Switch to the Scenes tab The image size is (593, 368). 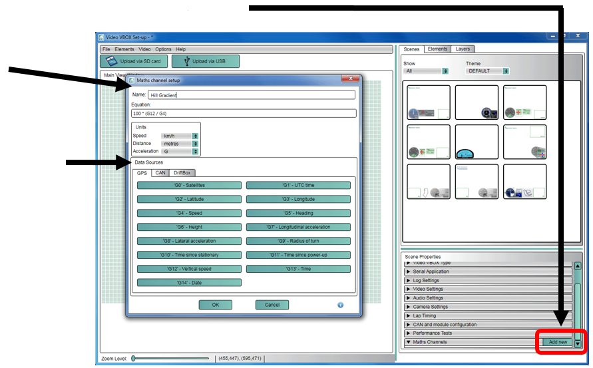coord(411,49)
